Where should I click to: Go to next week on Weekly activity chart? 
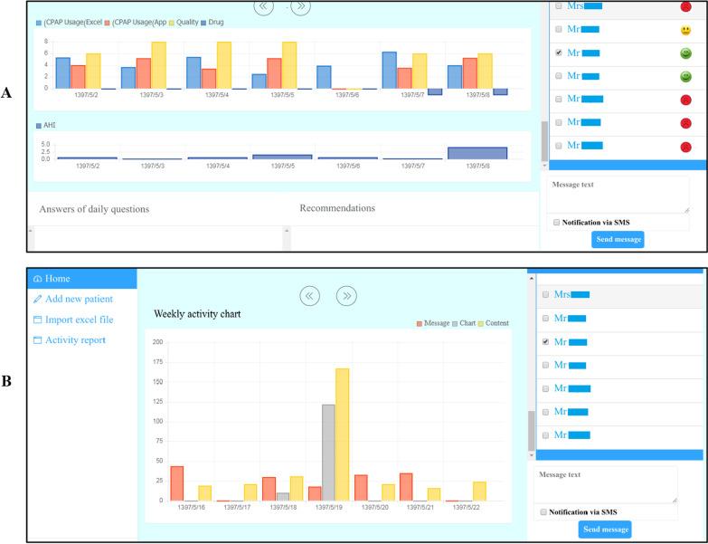[x=348, y=296]
